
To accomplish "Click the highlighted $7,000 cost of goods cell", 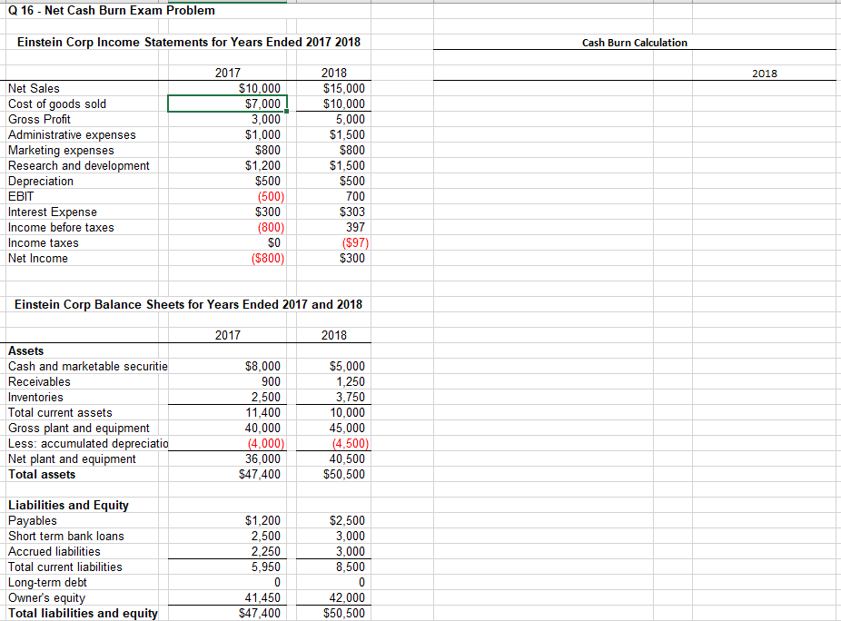I will point(227,103).
